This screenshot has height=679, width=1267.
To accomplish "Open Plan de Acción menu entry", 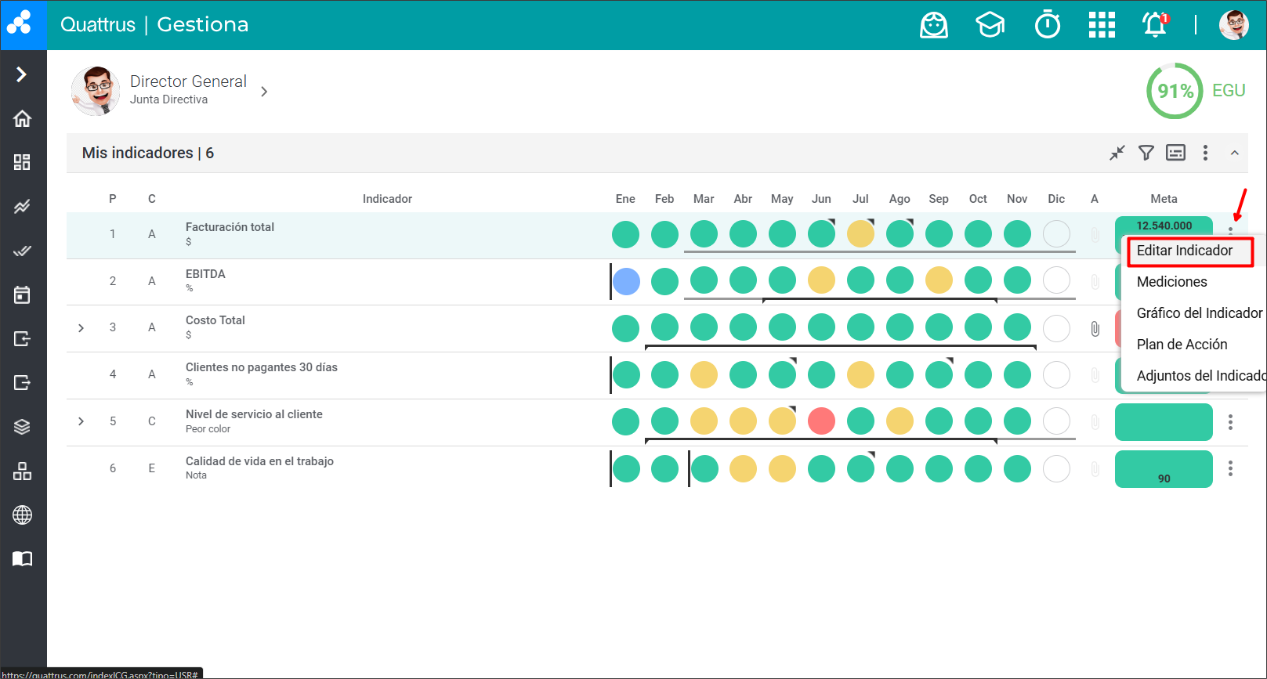I will (x=1182, y=345).
